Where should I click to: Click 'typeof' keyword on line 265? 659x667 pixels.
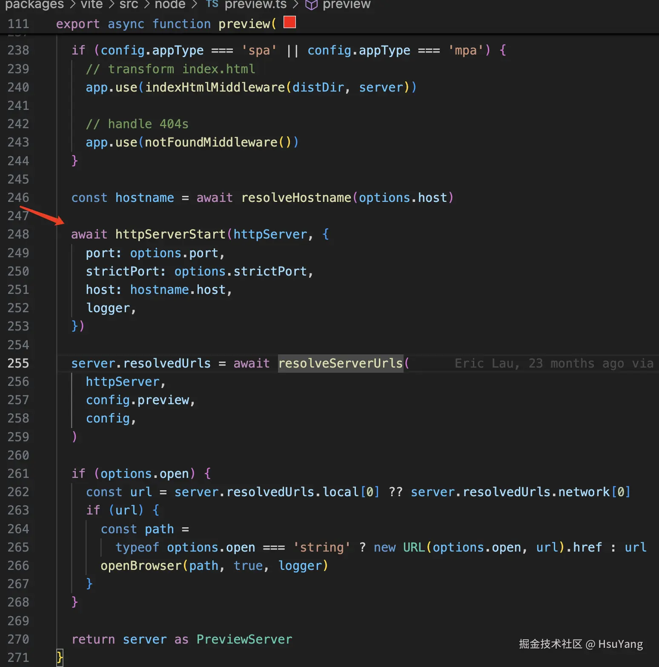pos(137,547)
